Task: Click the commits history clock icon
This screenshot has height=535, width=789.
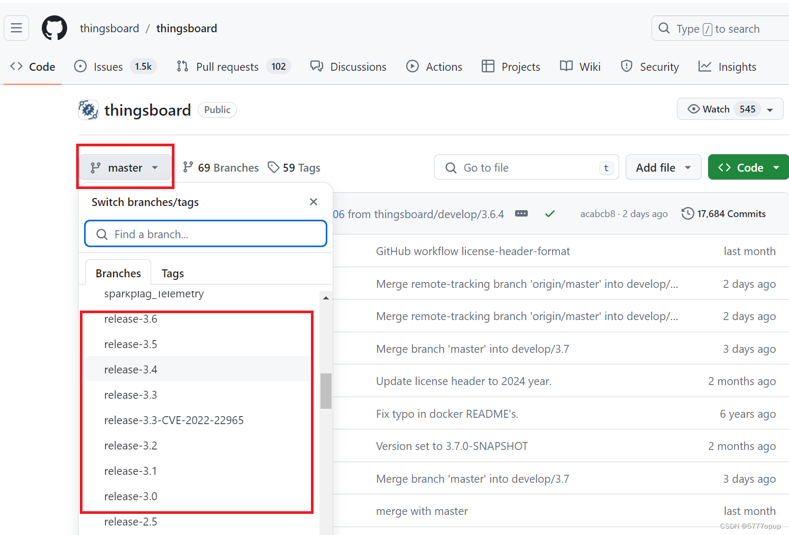Action: pyautogui.click(x=687, y=213)
